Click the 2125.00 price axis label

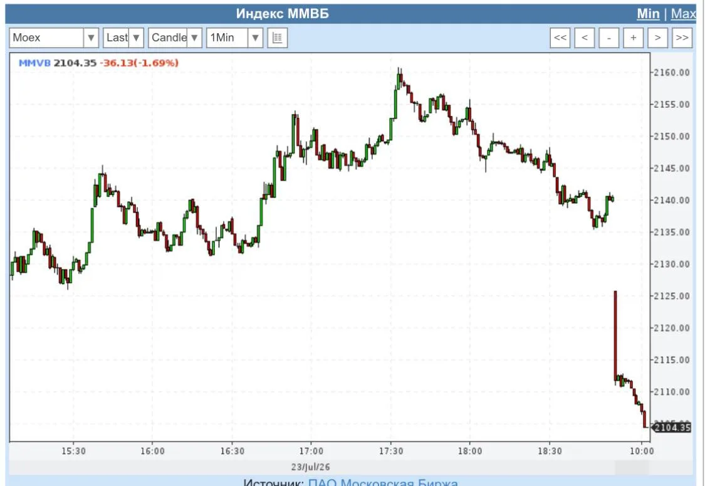pos(672,296)
